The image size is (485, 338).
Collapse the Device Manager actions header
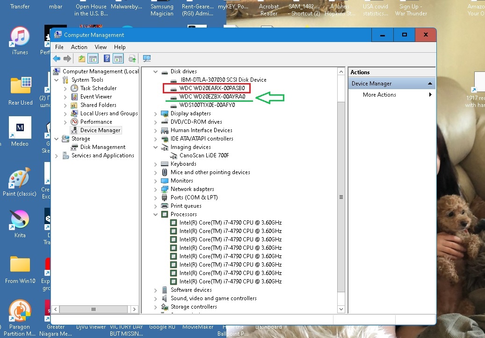coord(430,84)
